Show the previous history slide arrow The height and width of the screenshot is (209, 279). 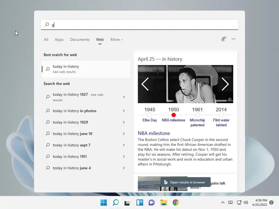(145, 84)
